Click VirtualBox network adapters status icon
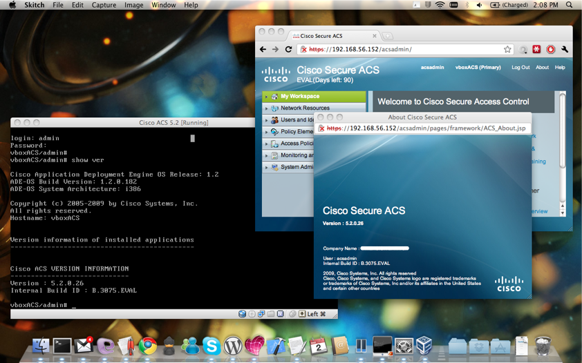Image resolution: width=582 pixels, height=363 pixels. [x=261, y=314]
